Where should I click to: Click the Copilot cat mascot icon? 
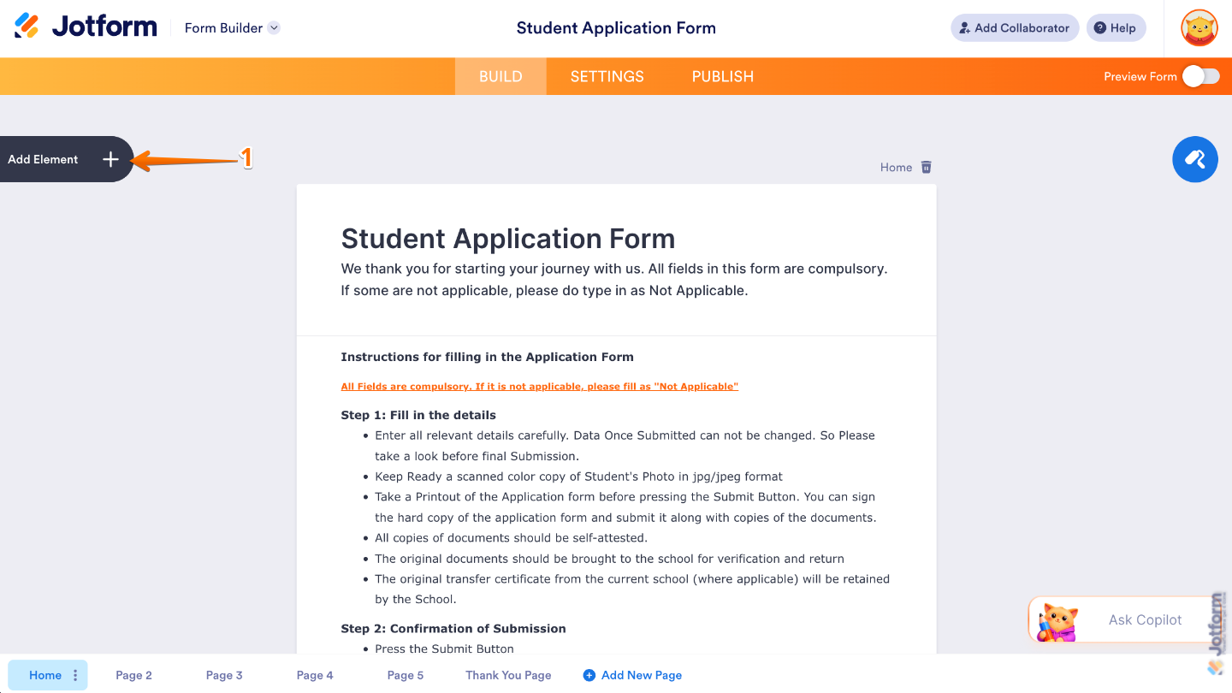click(x=1057, y=622)
